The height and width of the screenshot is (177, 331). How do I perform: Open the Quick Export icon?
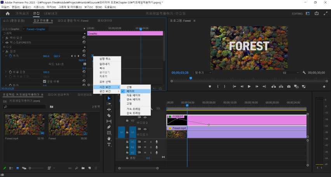317,13
